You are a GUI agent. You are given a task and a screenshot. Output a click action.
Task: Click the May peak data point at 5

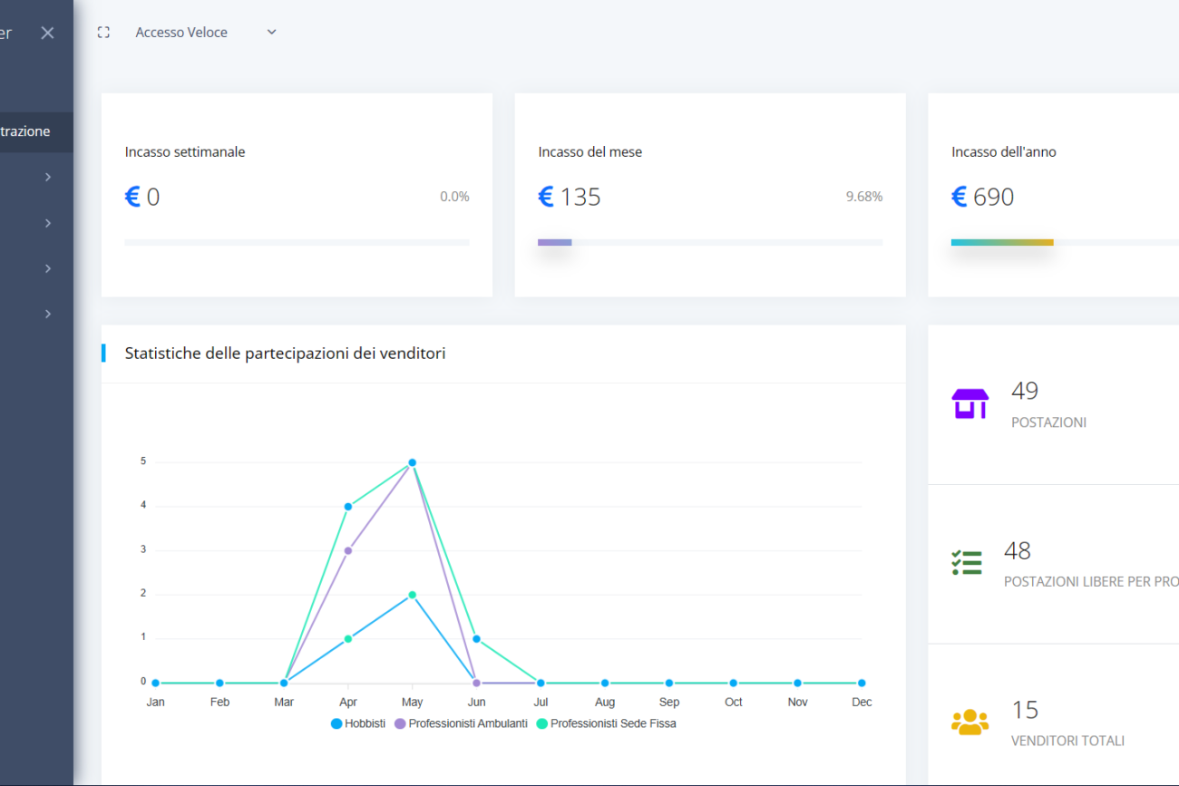tap(412, 462)
